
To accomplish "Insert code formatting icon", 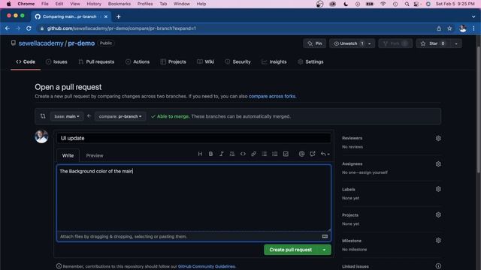I will click(243, 154).
